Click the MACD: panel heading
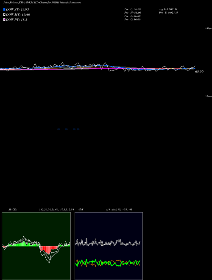The height and width of the screenshot is (280, 212). point(13,210)
